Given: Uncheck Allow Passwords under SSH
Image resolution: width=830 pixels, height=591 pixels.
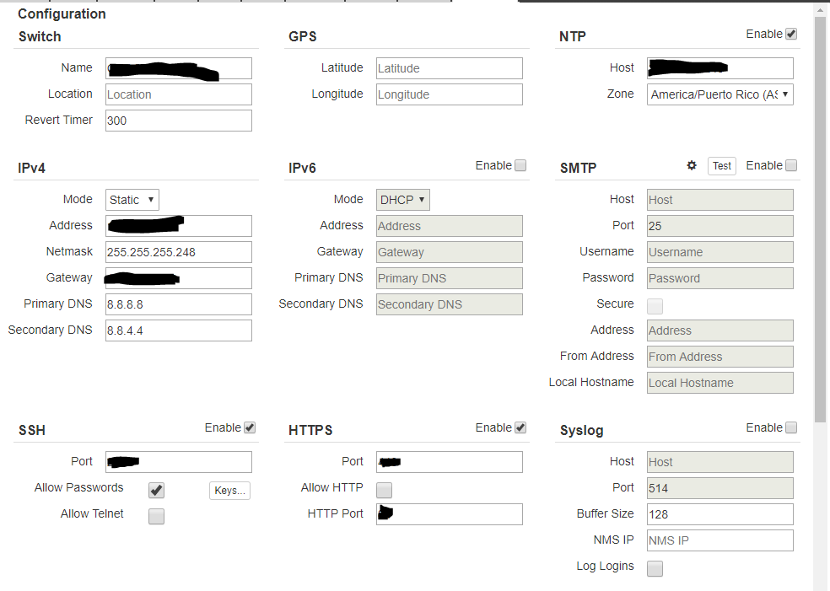Looking at the screenshot, I should coord(156,491).
